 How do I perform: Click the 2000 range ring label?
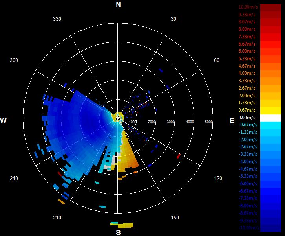tap(152, 122)
